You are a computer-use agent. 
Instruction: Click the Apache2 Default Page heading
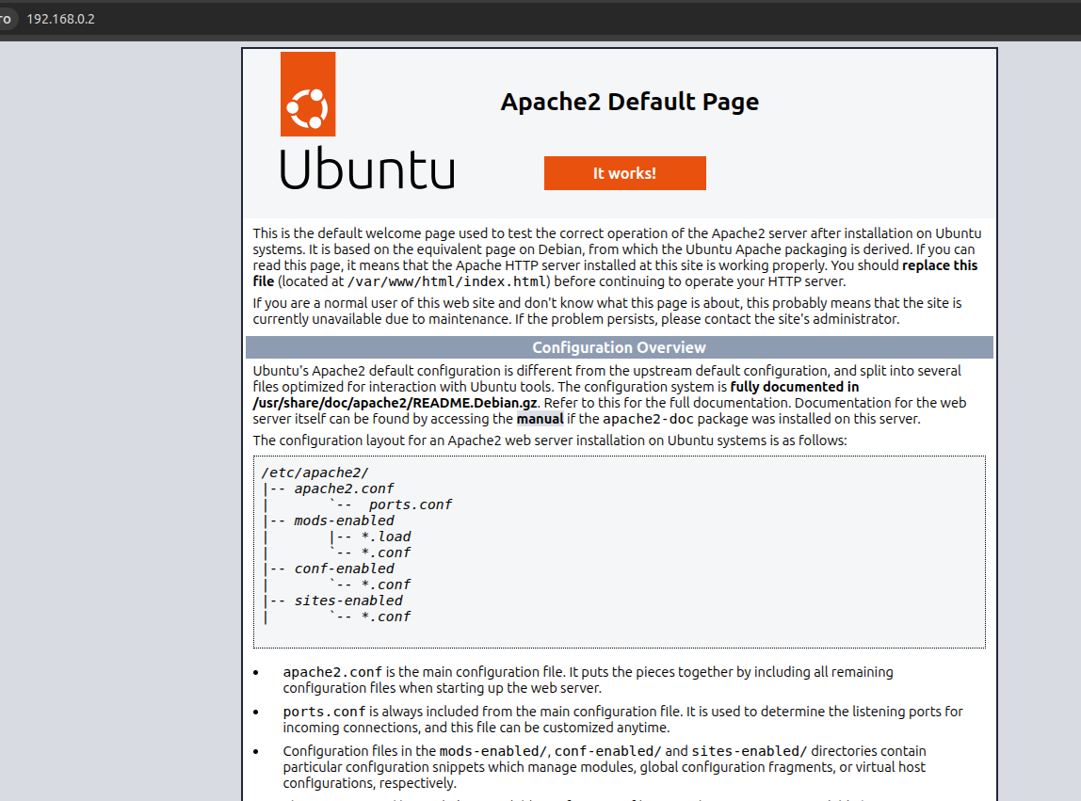pyautogui.click(x=629, y=102)
